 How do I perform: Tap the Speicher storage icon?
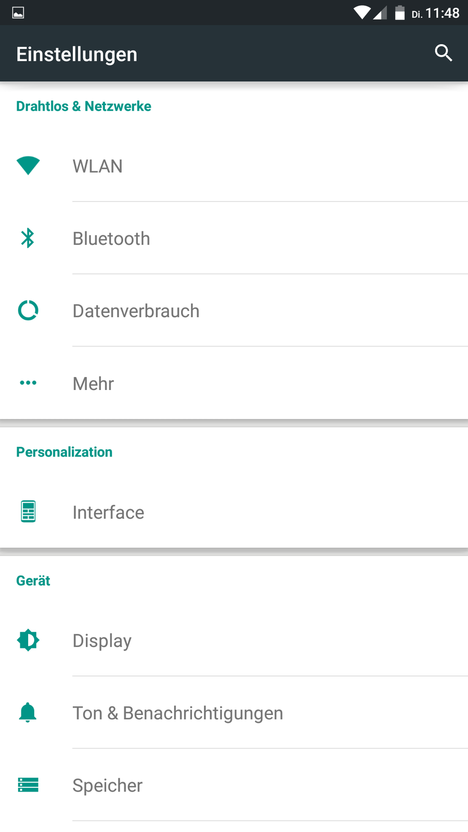coord(28,785)
